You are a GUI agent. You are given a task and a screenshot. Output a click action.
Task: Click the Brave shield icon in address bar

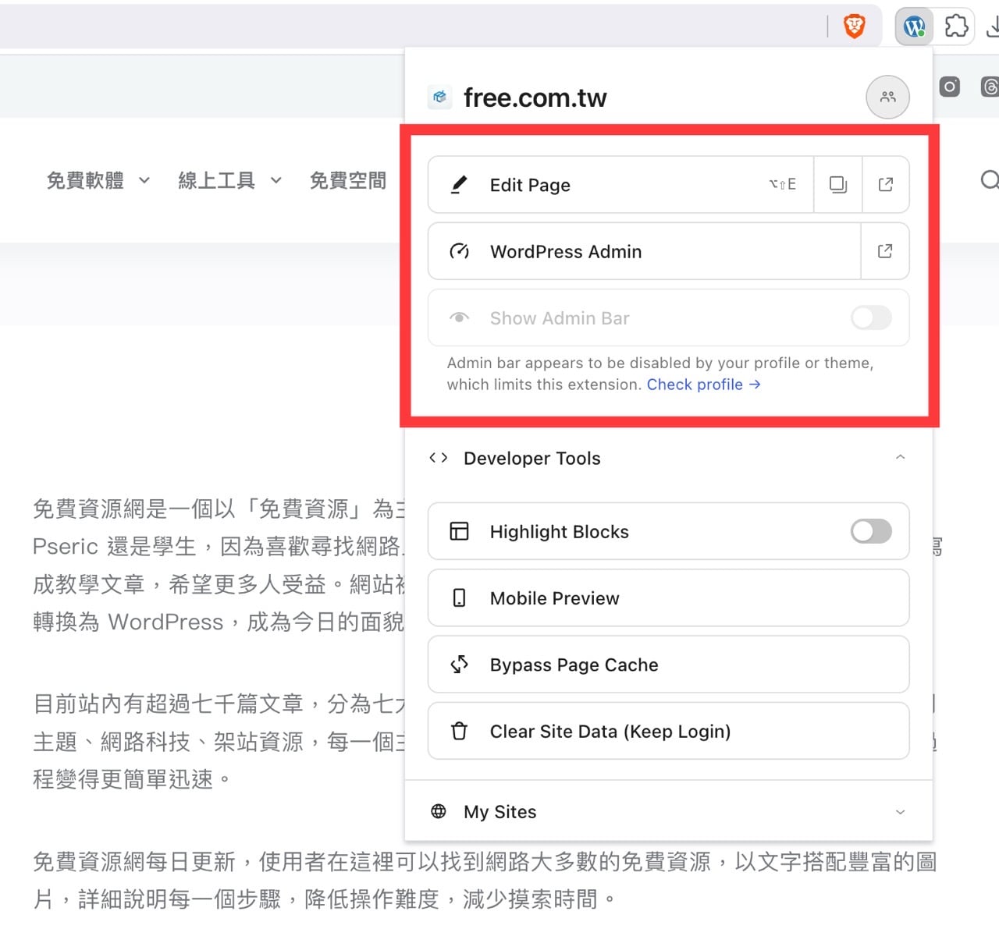[855, 27]
